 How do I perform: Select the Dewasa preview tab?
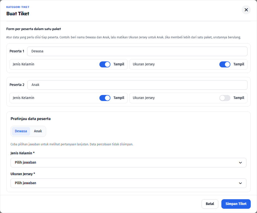click(21, 131)
